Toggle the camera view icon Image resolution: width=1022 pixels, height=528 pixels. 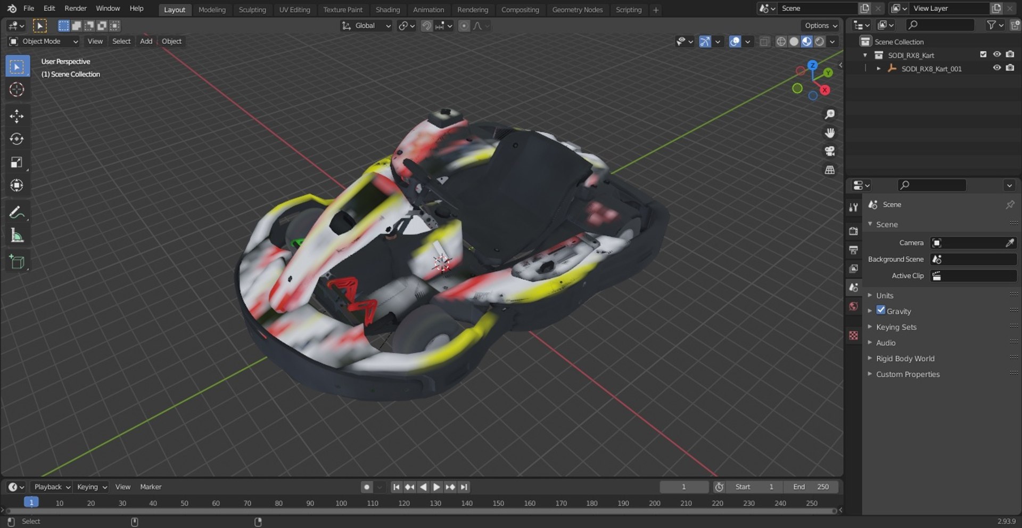(829, 151)
